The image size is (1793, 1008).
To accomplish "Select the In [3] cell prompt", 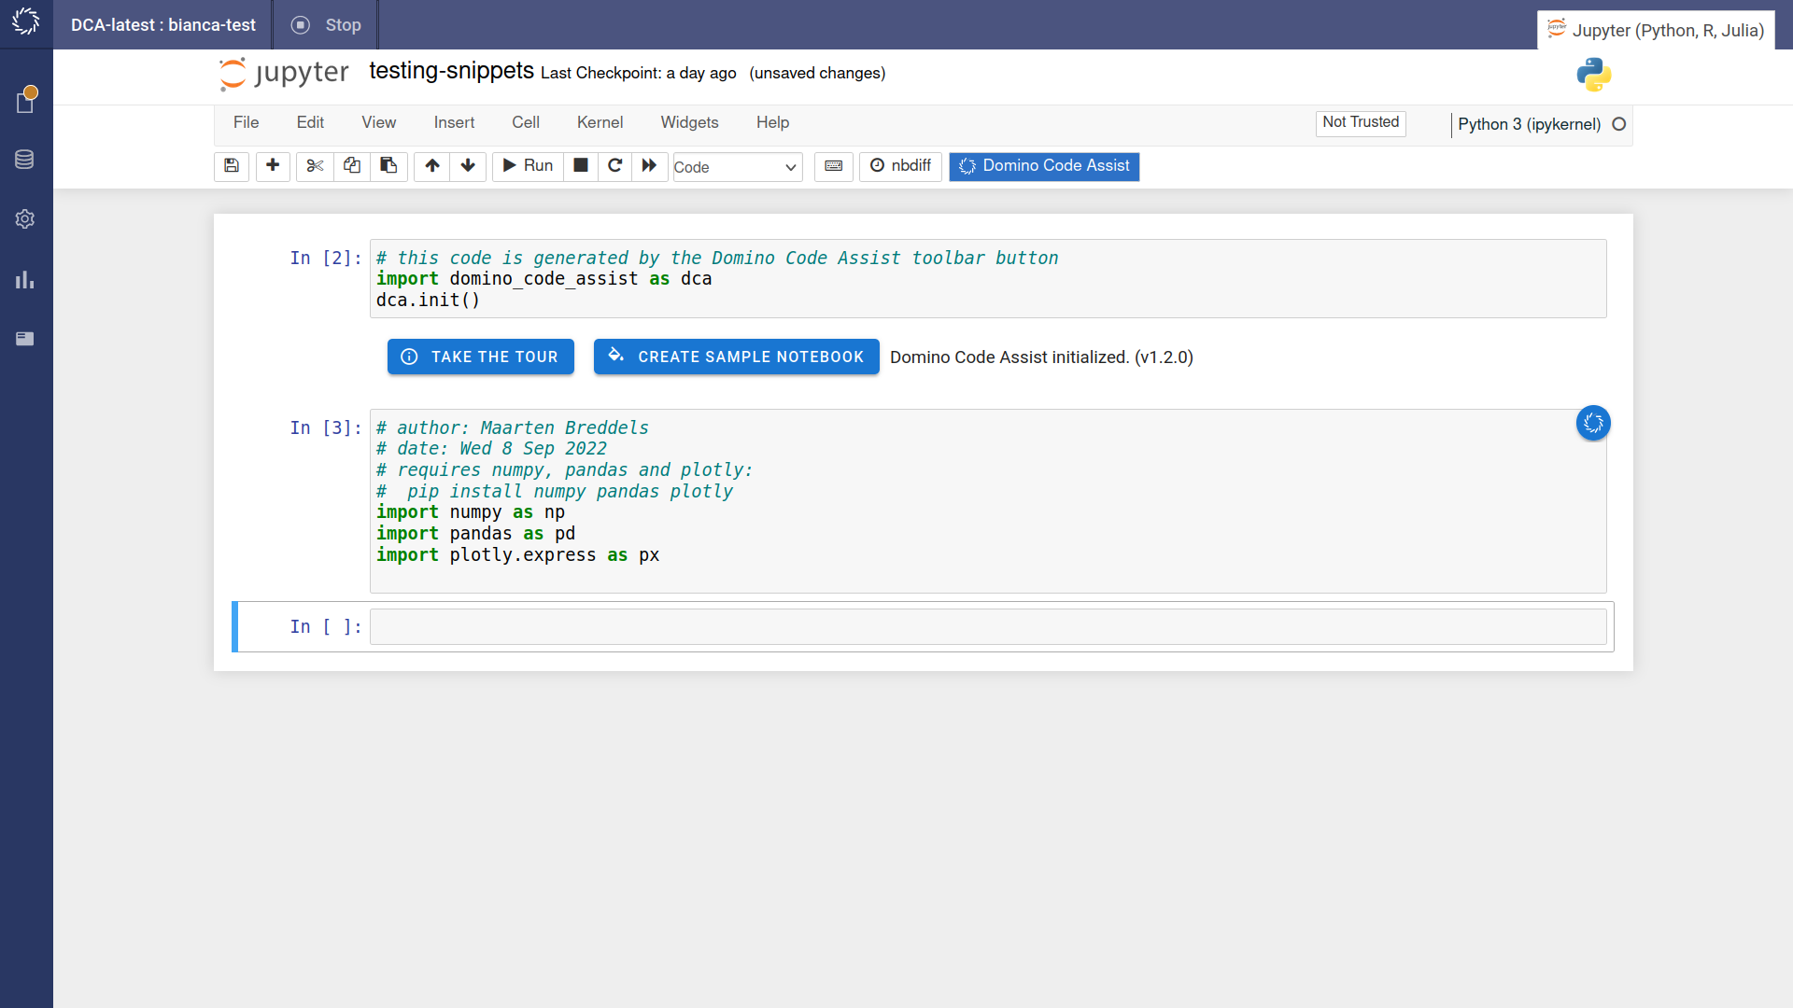I will click(x=325, y=427).
